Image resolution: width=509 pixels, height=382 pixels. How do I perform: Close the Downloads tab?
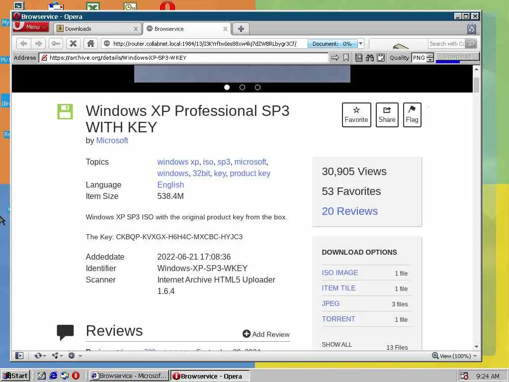coord(136,29)
